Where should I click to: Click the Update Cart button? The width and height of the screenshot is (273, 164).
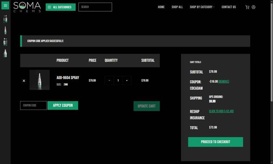(x=147, y=106)
